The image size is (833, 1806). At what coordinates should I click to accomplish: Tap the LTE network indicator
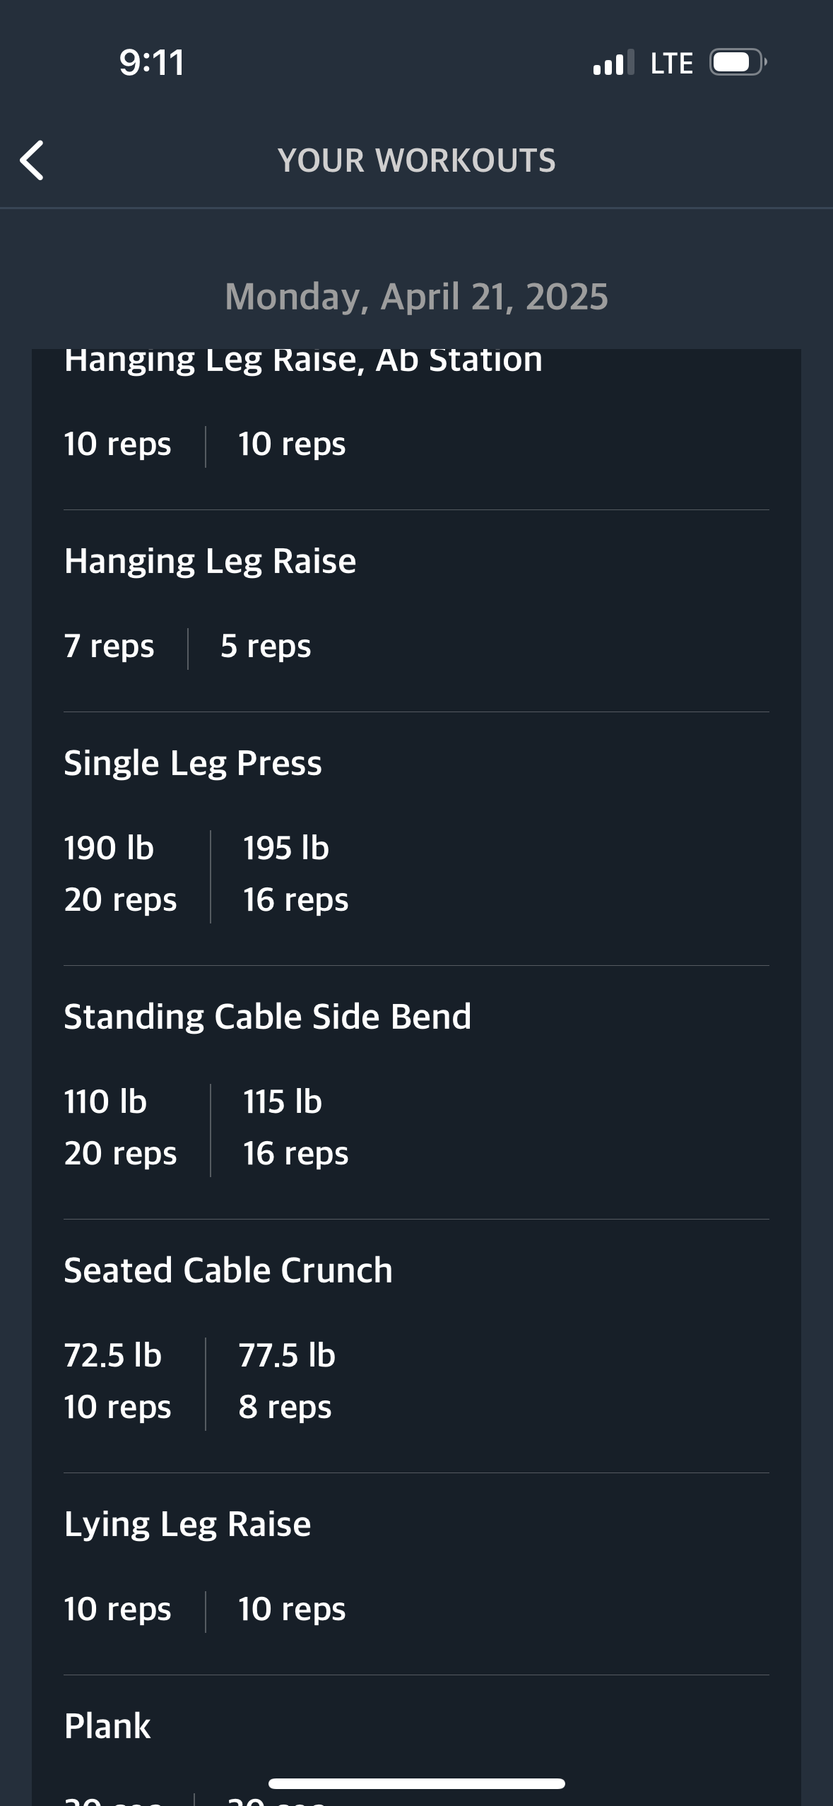(x=671, y=63)
